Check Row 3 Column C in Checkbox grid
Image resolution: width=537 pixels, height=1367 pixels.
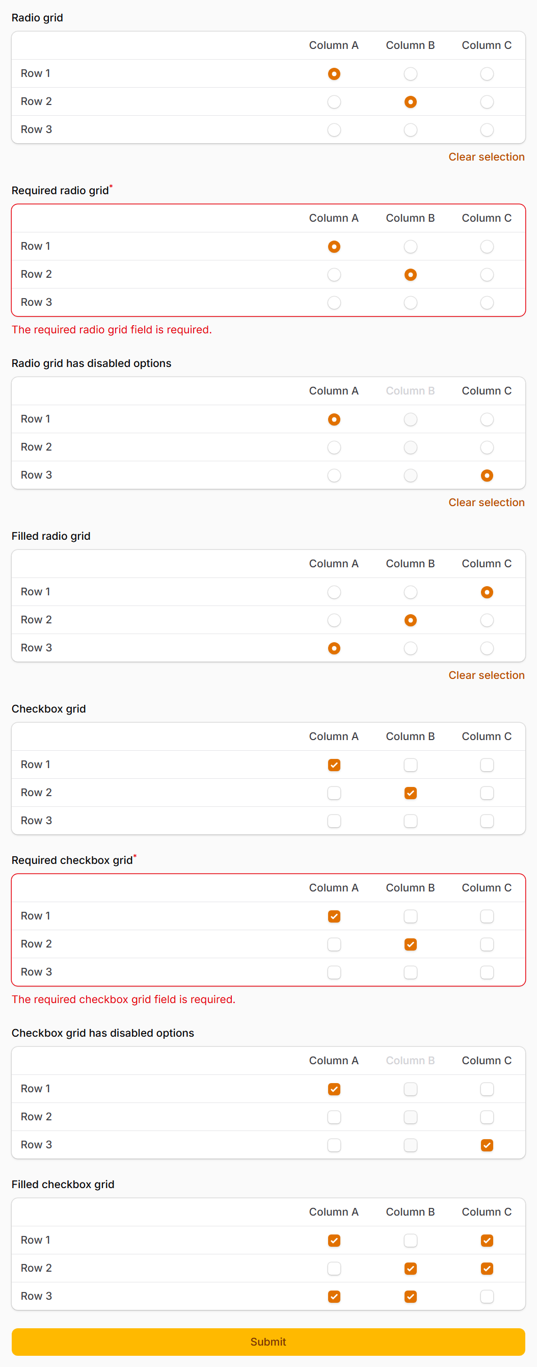click(x=487, y=821)
